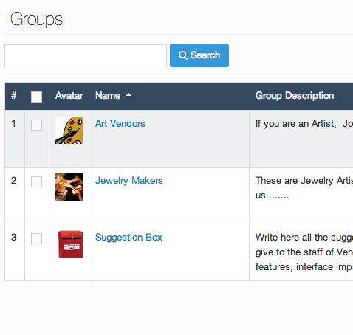Click the Group Description column header
353x335 pixels.
coord(295,96)
